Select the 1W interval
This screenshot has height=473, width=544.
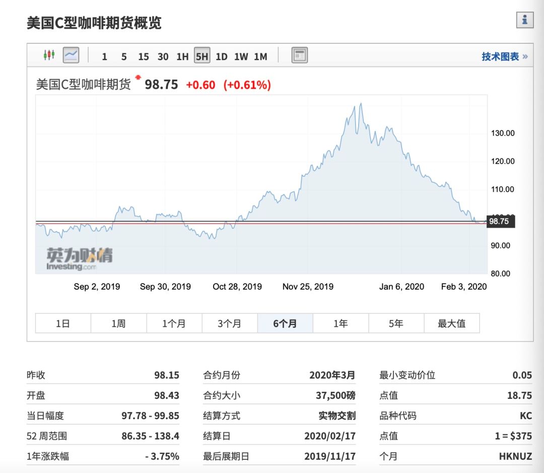pos(241,56)
